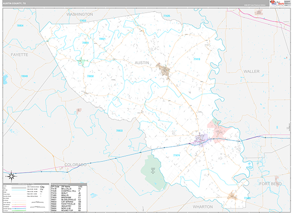Screen dimensions: 292x213
Task: Click the compass rose icon
Action: 12,175
